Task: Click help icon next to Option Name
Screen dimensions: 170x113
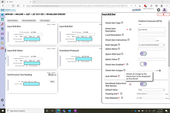Action: 119,49
